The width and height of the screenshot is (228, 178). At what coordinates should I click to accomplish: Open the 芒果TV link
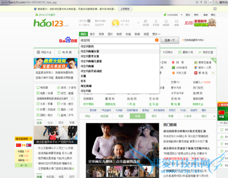(175, 82)
